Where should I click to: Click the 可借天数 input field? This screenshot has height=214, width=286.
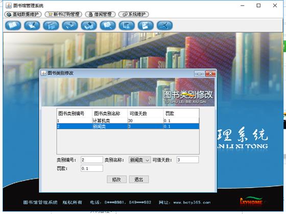(187, 160)
